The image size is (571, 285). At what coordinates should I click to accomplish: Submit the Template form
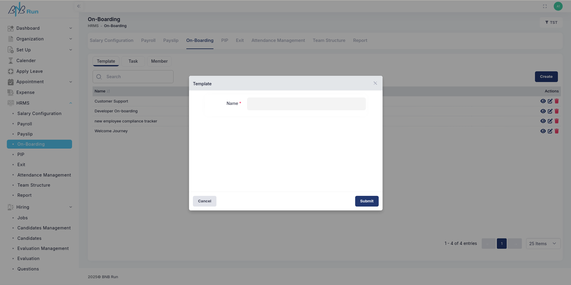[366, 201]
